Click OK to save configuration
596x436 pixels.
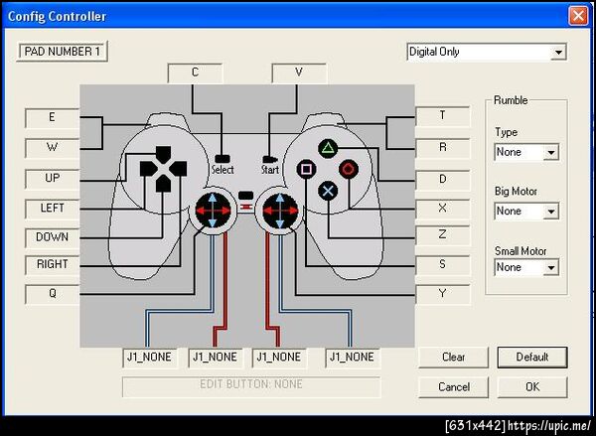(532, 387)
